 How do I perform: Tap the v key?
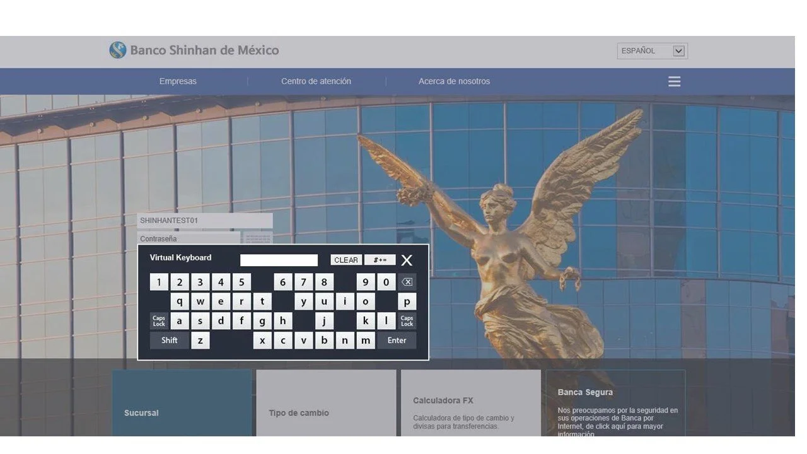click(304, 340)
